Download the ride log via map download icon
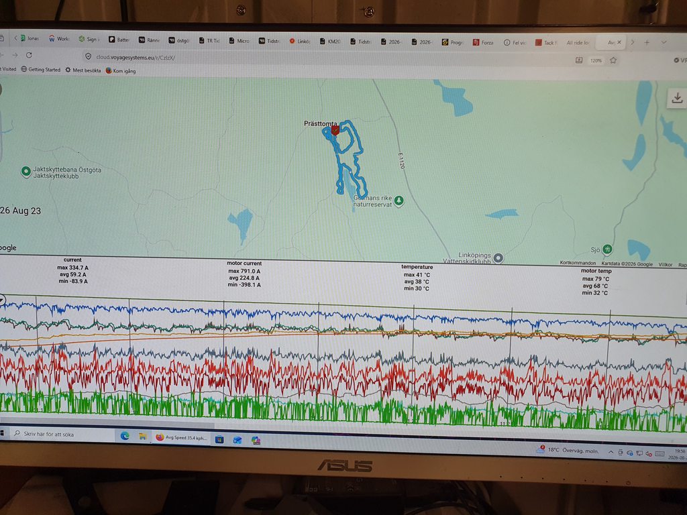The image size is (687, 515). click(x=676, y=98)
